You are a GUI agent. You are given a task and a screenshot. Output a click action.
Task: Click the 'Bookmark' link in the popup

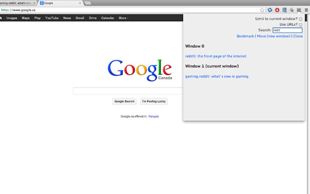(245, 36)
